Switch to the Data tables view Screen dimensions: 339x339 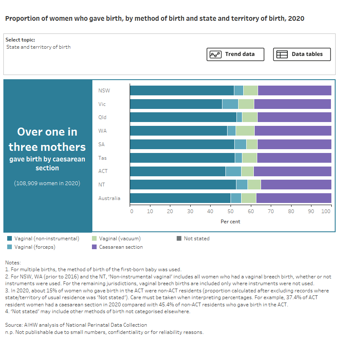[302, 54]
